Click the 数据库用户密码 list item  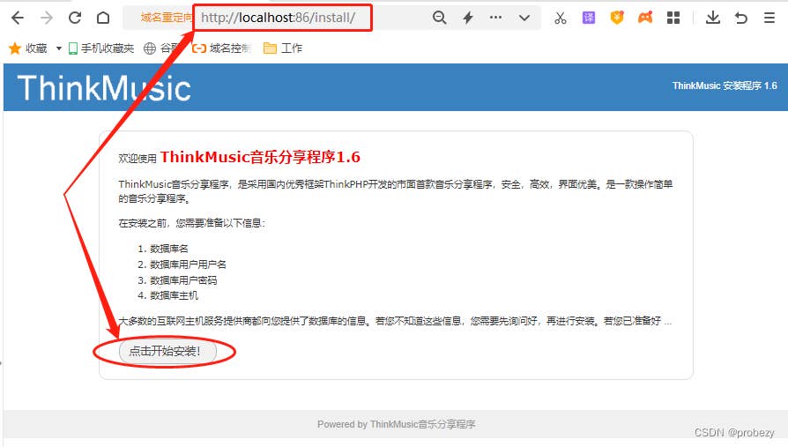point(183,280)
